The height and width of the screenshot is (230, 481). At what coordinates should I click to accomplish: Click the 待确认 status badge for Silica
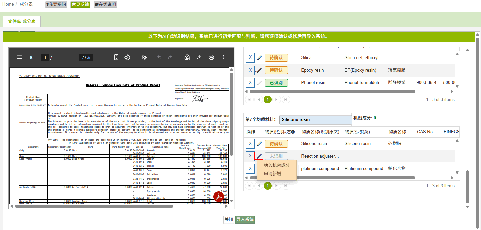[x=276, y=57]
